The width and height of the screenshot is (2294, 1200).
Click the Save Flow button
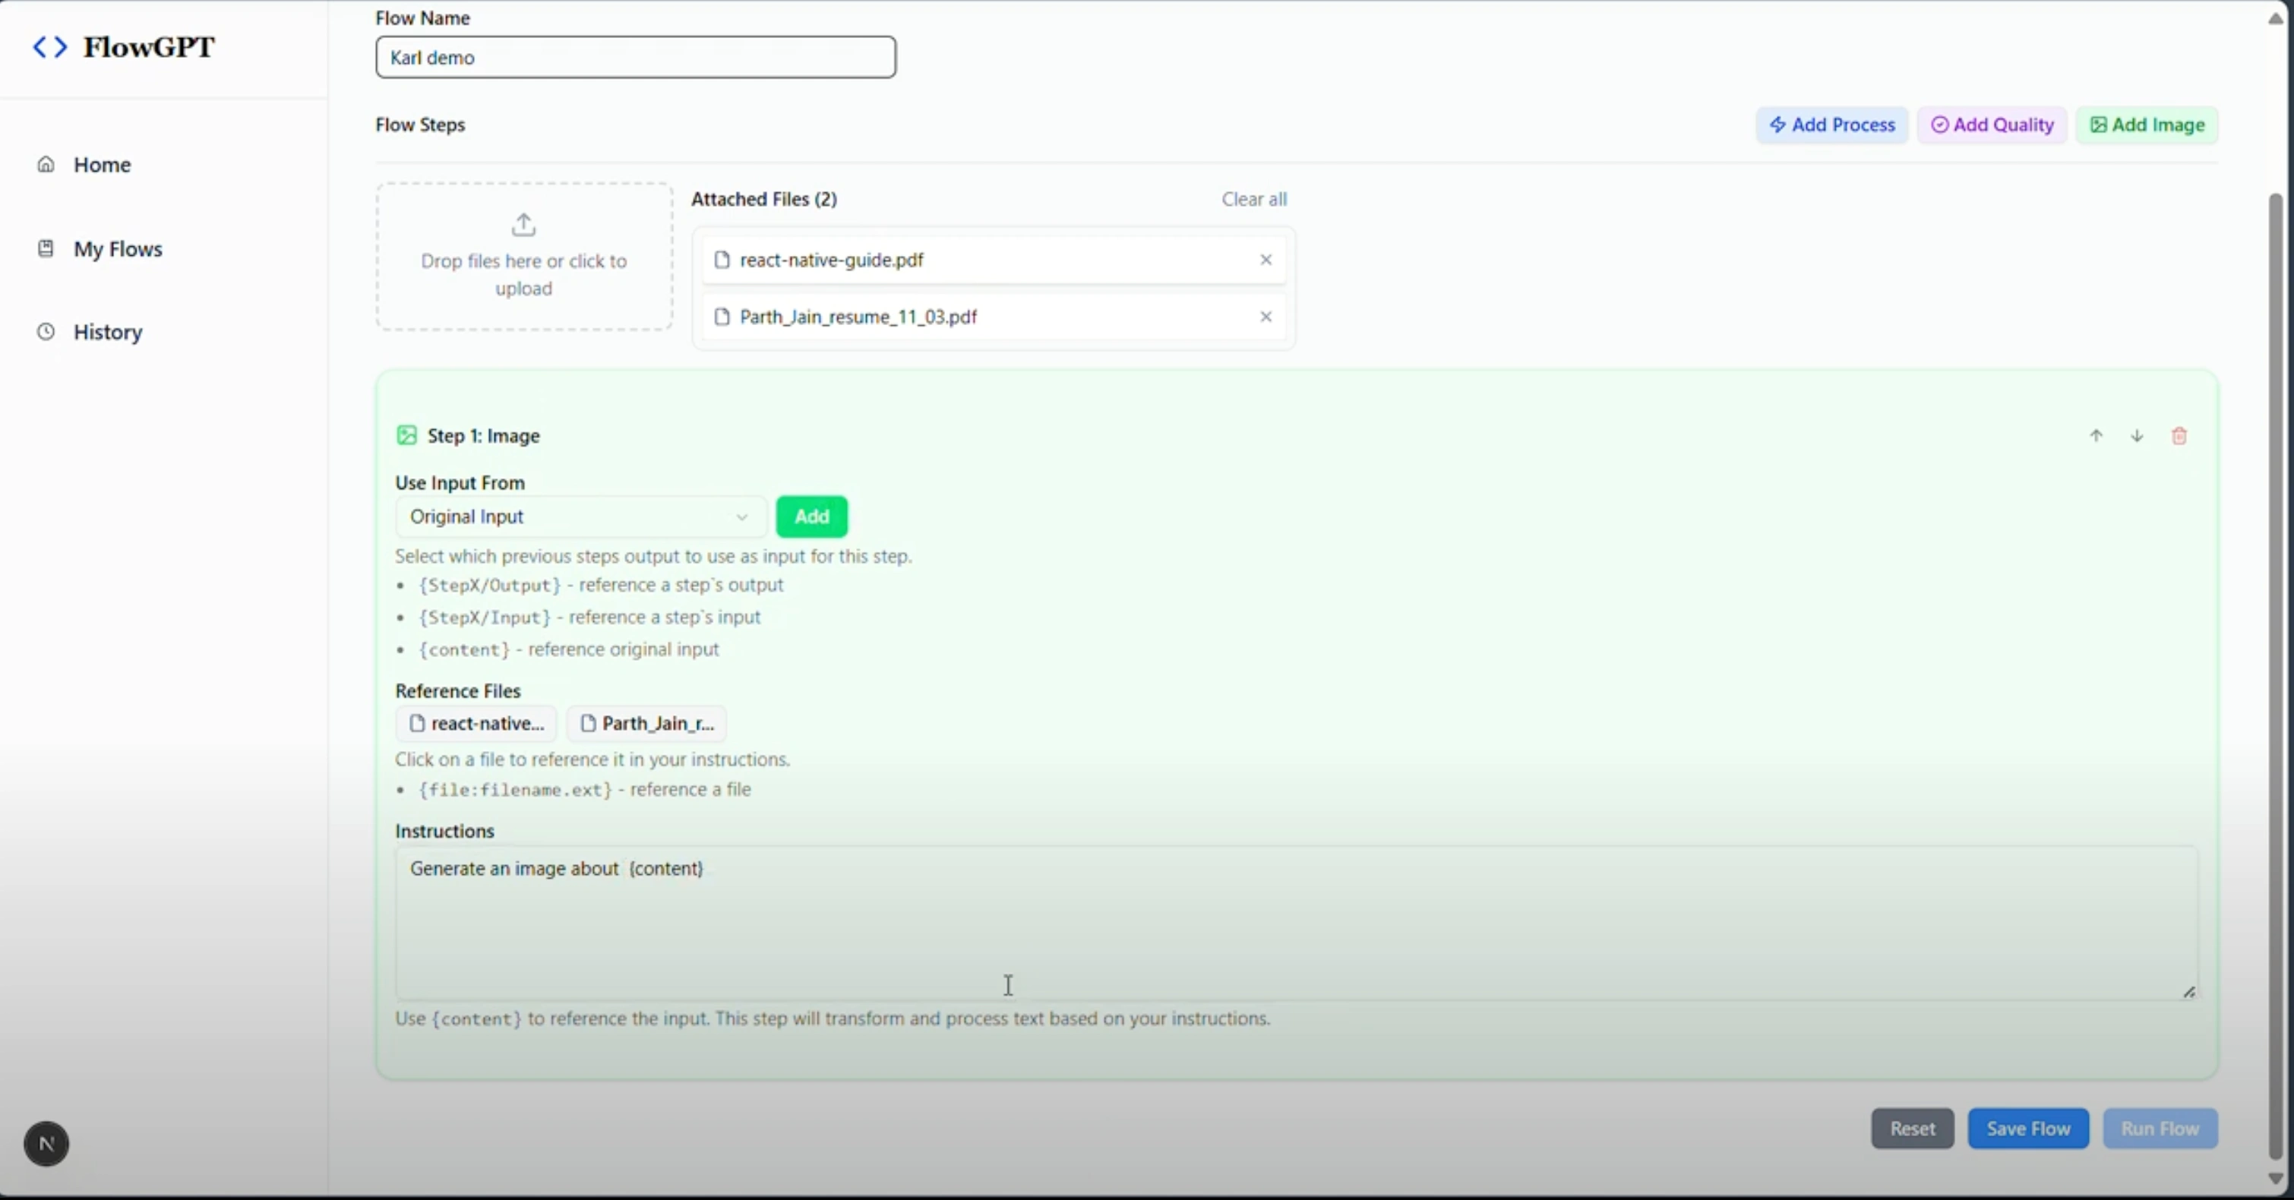(x=2027, y=1129)
